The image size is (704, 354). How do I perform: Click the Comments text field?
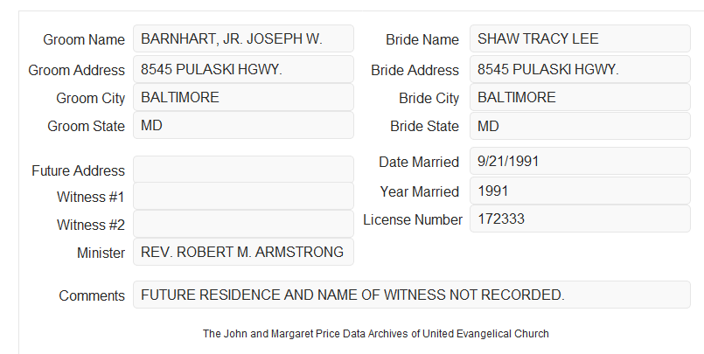tap(412, 295)
